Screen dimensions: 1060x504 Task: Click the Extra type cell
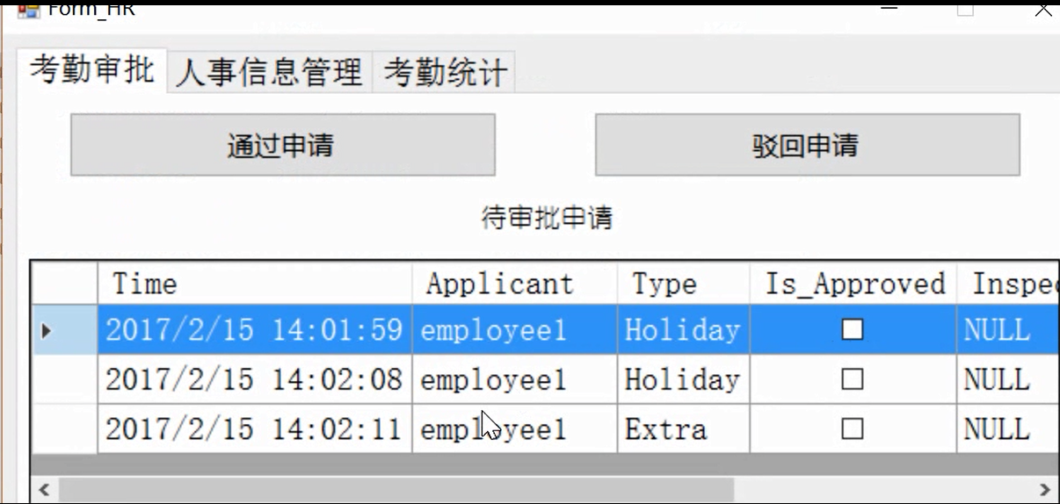(x=684, y=429)
